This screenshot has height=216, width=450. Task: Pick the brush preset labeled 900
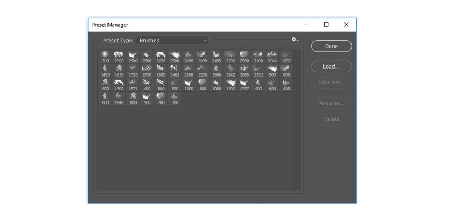click(x=272, y=71)
